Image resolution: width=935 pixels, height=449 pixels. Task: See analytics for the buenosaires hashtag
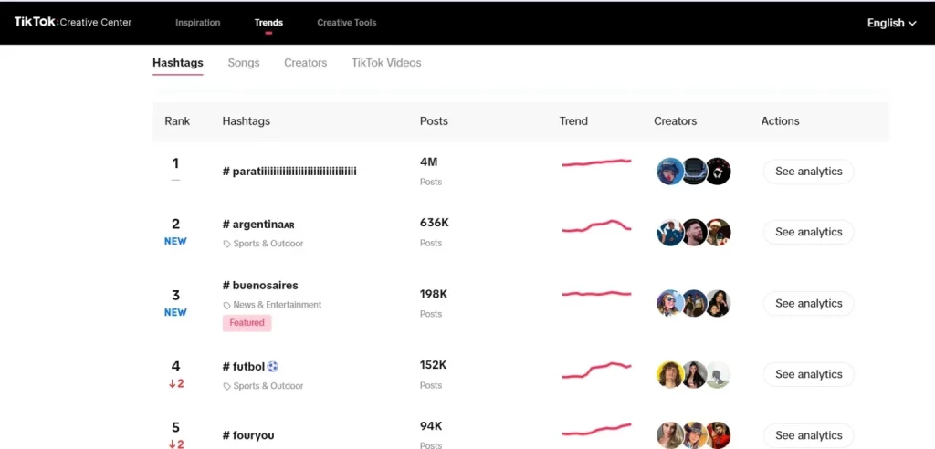(809, 304)
